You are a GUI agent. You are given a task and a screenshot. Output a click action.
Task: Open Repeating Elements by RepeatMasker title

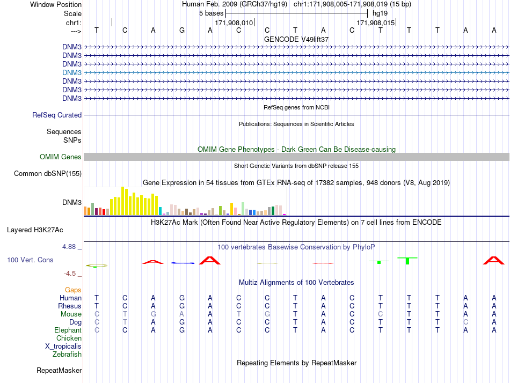click(296, 363)
